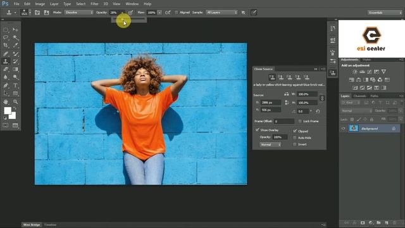Toggle the Brush panel from options bar
The width and height of the screenshot is (405, 228).
click(37, 13)
